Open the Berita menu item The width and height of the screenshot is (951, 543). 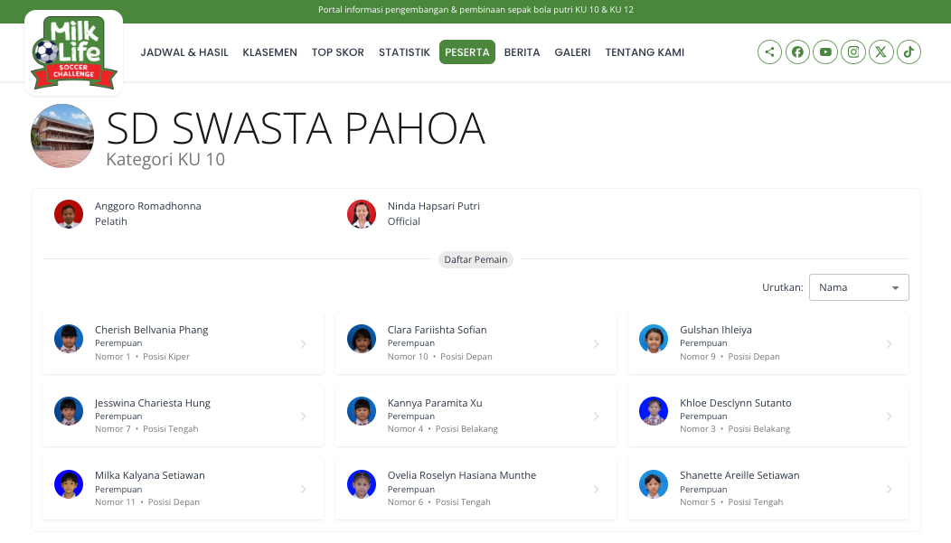pos(522,52)
